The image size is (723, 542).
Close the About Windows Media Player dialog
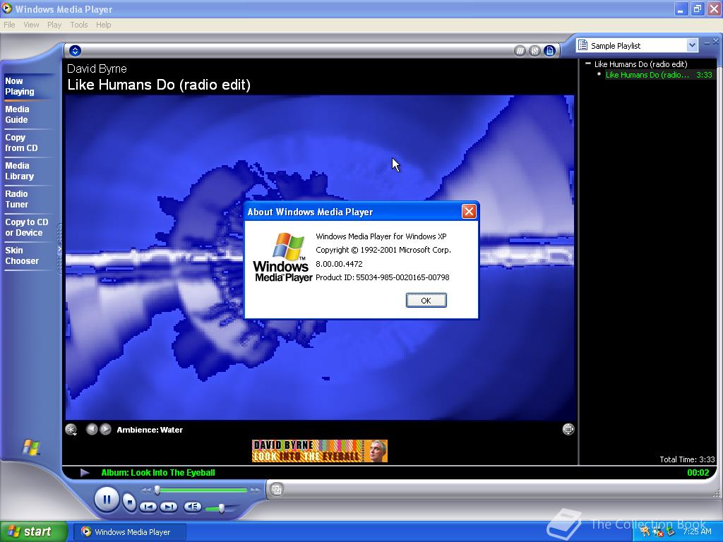tap(469, 212)
